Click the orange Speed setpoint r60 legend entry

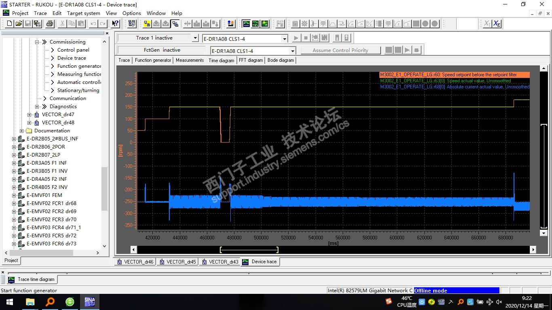pyautogui.click(x=454, y=75)
